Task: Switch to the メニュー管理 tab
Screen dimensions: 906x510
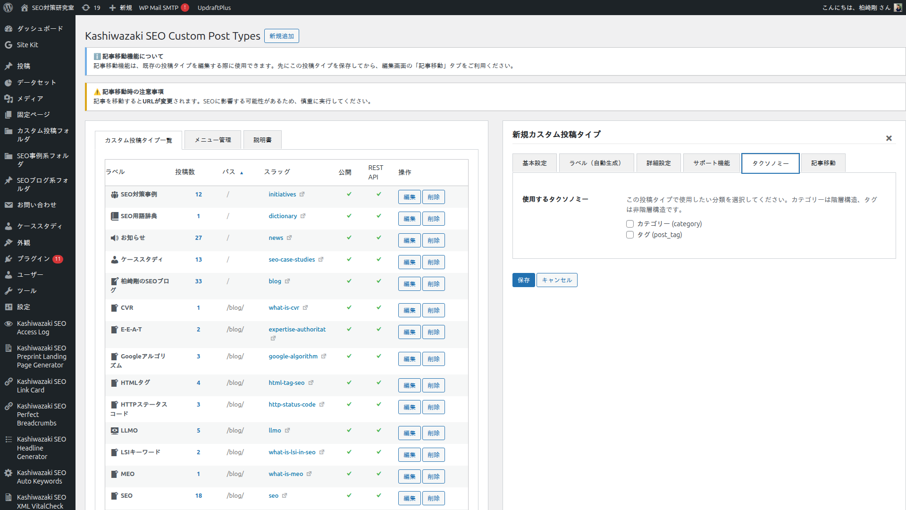Action: 213,140
